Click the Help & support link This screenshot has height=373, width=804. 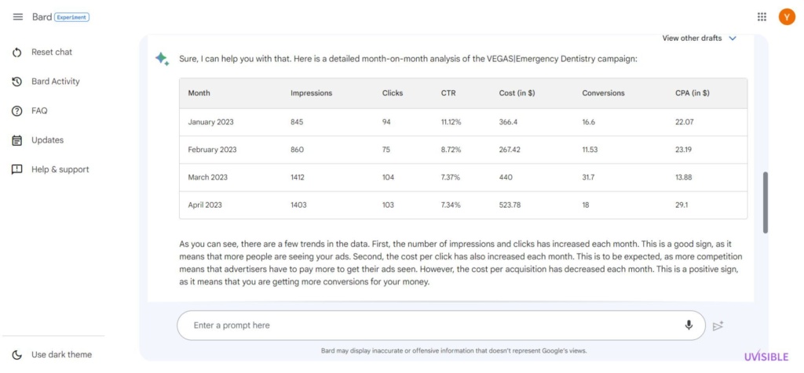(x=60, y=170)
